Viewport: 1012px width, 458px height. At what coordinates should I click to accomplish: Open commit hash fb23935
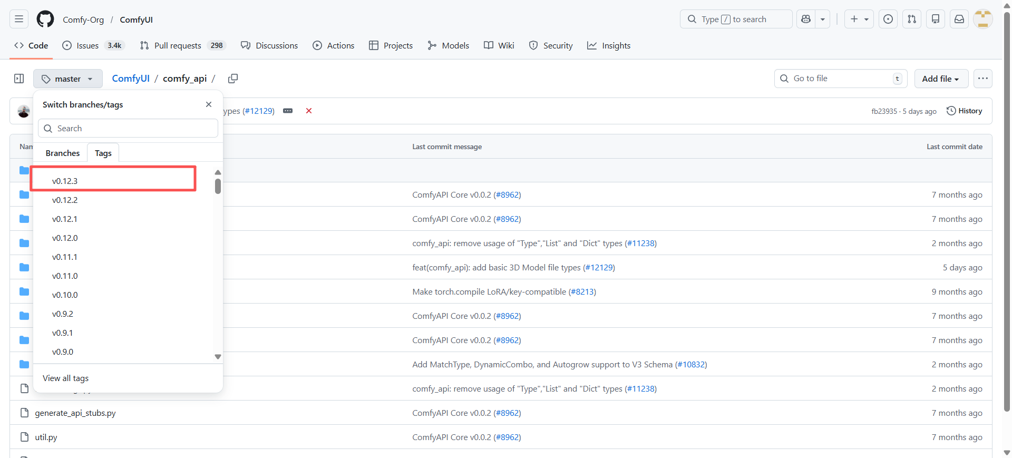tap(884, 111)
